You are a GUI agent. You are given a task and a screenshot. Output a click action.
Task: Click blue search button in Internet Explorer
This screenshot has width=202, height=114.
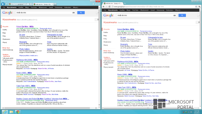click(x=81, y=13)
